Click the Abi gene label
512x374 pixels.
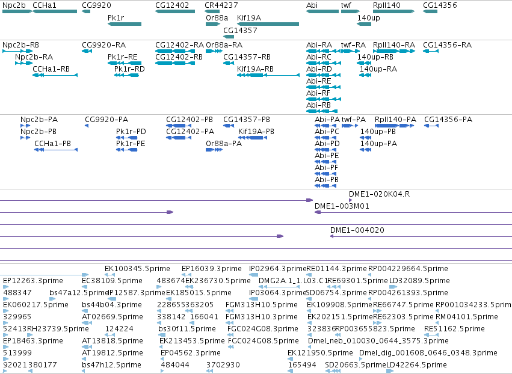(312, 5)
